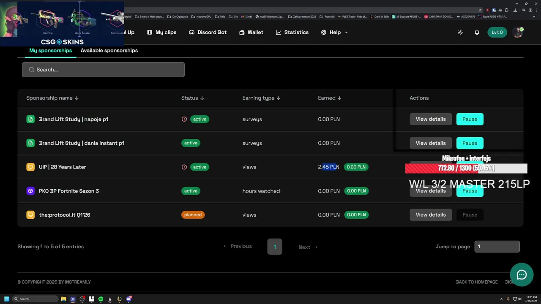Click the active status badge of PKO BP Fortnite
The image size is (541, 304).
(191, 191)
